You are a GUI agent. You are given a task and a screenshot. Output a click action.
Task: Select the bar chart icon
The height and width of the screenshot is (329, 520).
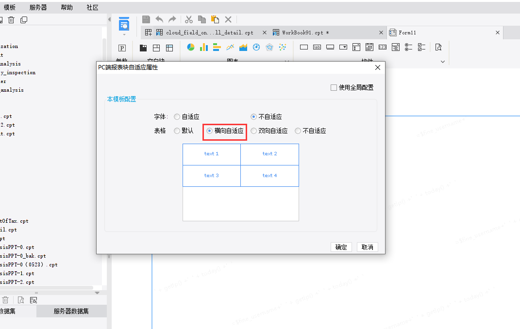coord(203,47)
